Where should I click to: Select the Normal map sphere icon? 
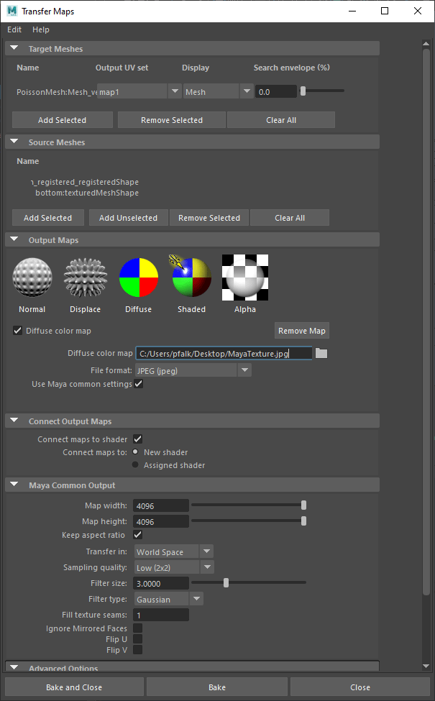click(32, 278)
